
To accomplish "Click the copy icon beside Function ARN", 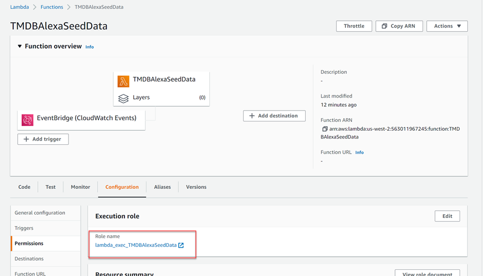I will coord(325,129).
